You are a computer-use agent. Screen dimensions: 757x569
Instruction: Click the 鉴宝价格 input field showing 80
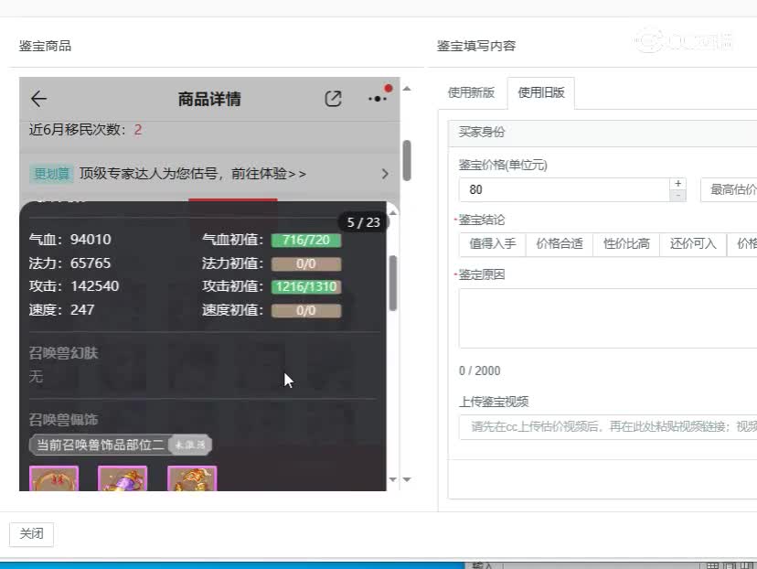[x=564, y=190]
